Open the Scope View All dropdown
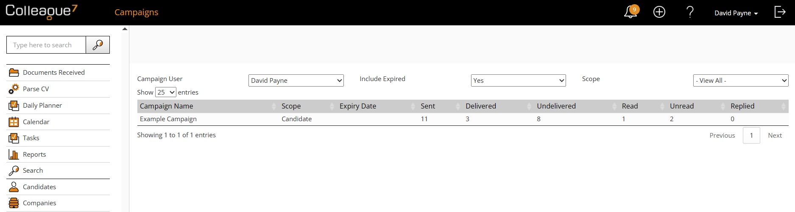Screen dimensions: 795x212 click(741, 80)
